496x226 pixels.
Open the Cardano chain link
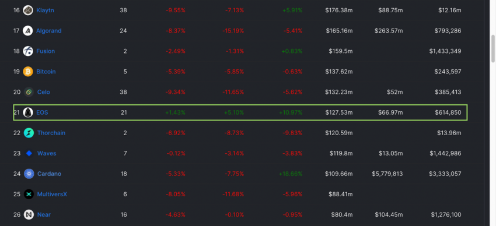(x=50, y=174)
